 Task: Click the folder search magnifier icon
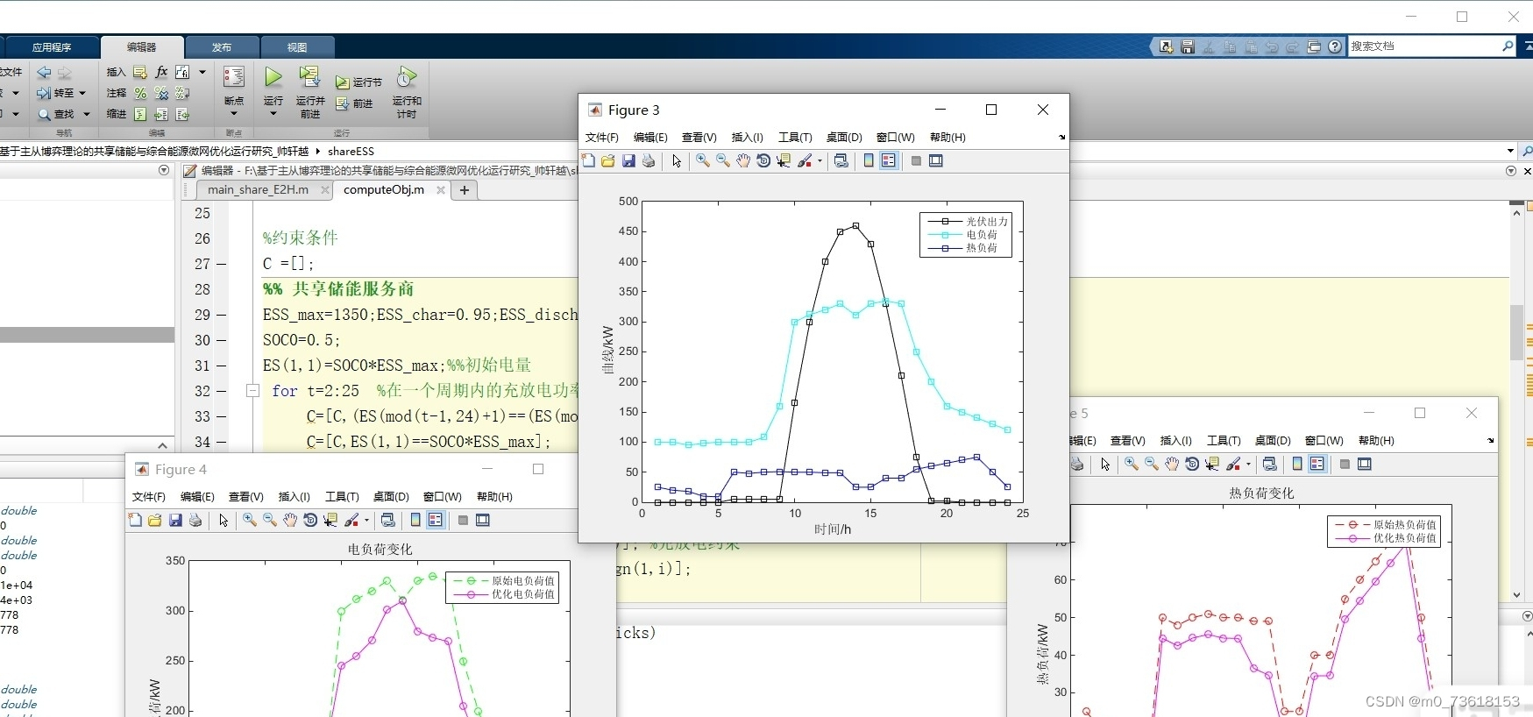coord(1527,151)
